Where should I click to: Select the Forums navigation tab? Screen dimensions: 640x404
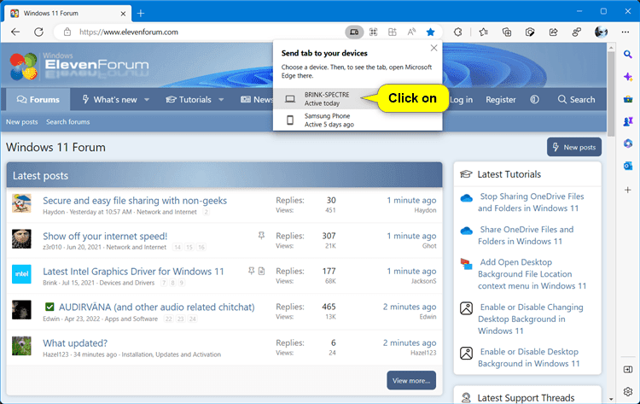coord(38,99)
